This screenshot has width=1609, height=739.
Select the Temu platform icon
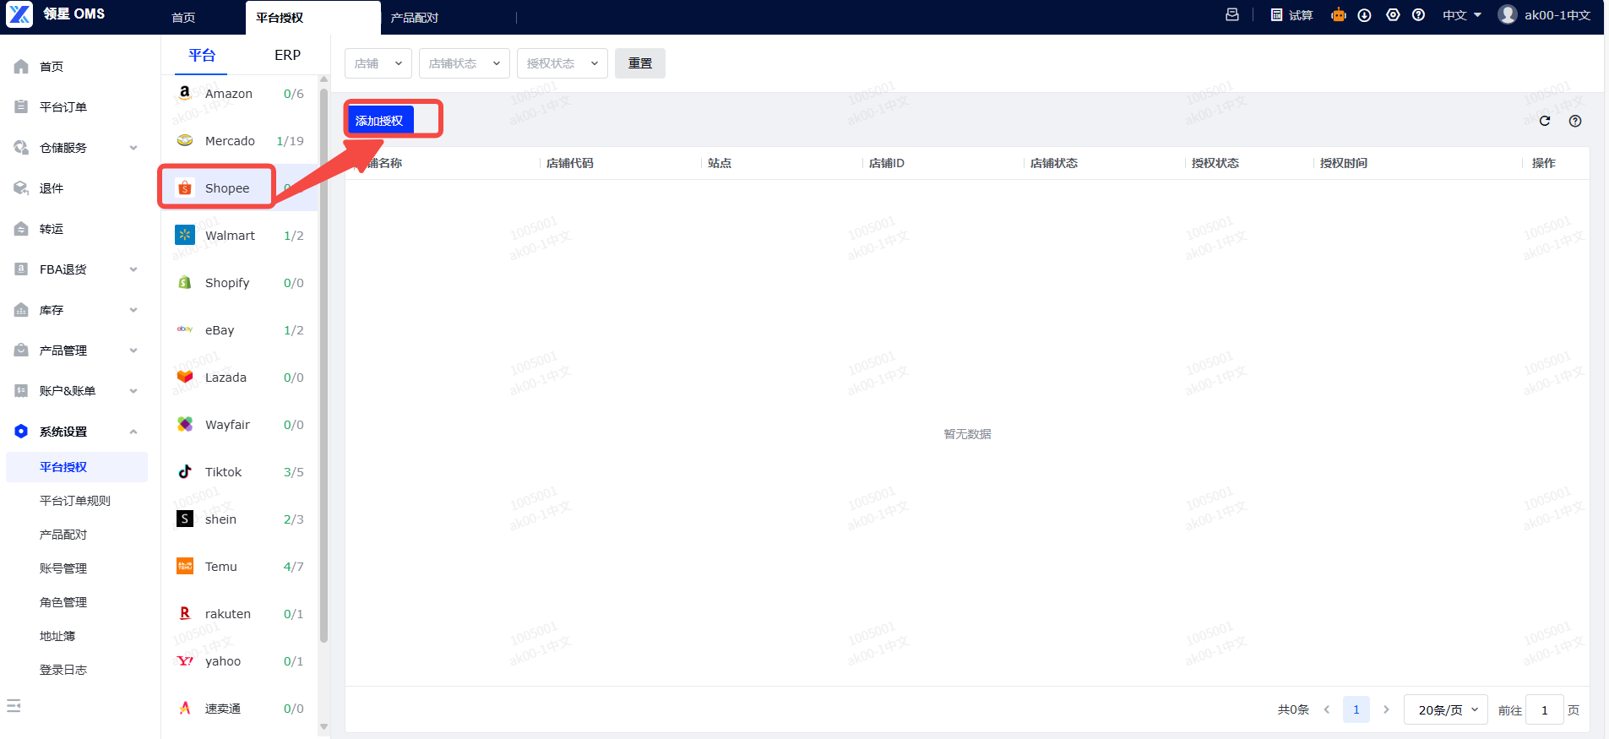[x=185, y=566]
